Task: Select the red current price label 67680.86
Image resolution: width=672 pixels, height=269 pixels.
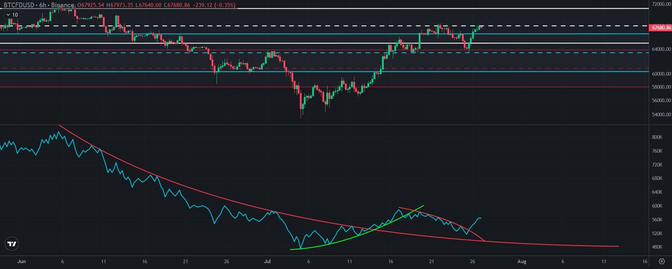Action: (661, 27)
